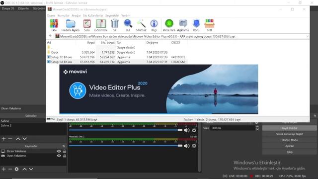Enable Stüdyo Modu button
This screenshot has width=318, height=179.
point(289,140)
